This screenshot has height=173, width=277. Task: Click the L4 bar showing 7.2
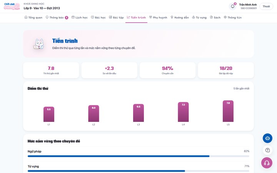[x=183, y=112]
